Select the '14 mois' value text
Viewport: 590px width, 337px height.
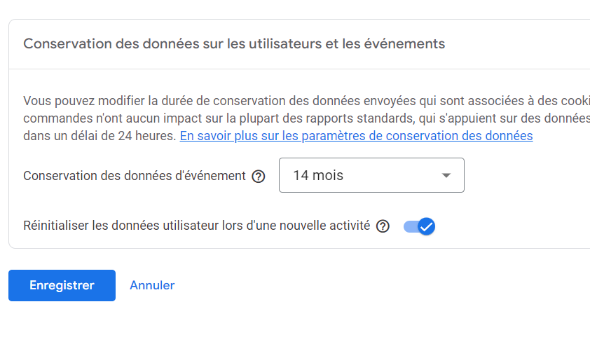(x=318, y=175)
